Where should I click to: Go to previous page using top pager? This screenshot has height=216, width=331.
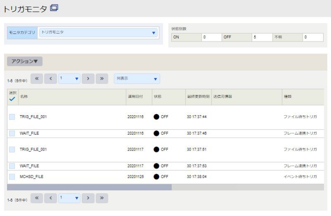click(x=51, y=79)
